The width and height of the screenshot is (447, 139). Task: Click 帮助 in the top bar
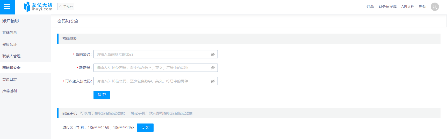tap(422, 7)
